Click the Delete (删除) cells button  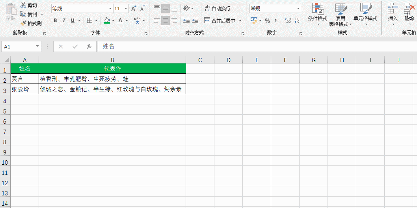pyautogui.click(x=409, y=14)
